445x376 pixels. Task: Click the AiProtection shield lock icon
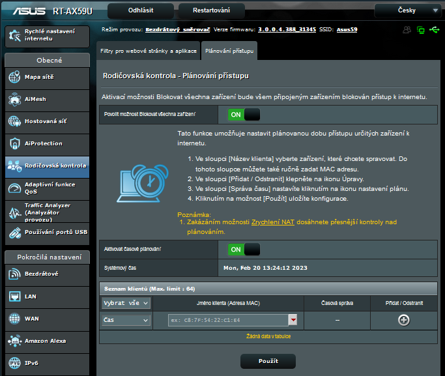tap(14, 143)
